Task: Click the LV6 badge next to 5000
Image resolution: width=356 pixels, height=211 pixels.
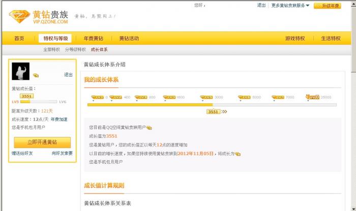Action: [x=244, y=97]
